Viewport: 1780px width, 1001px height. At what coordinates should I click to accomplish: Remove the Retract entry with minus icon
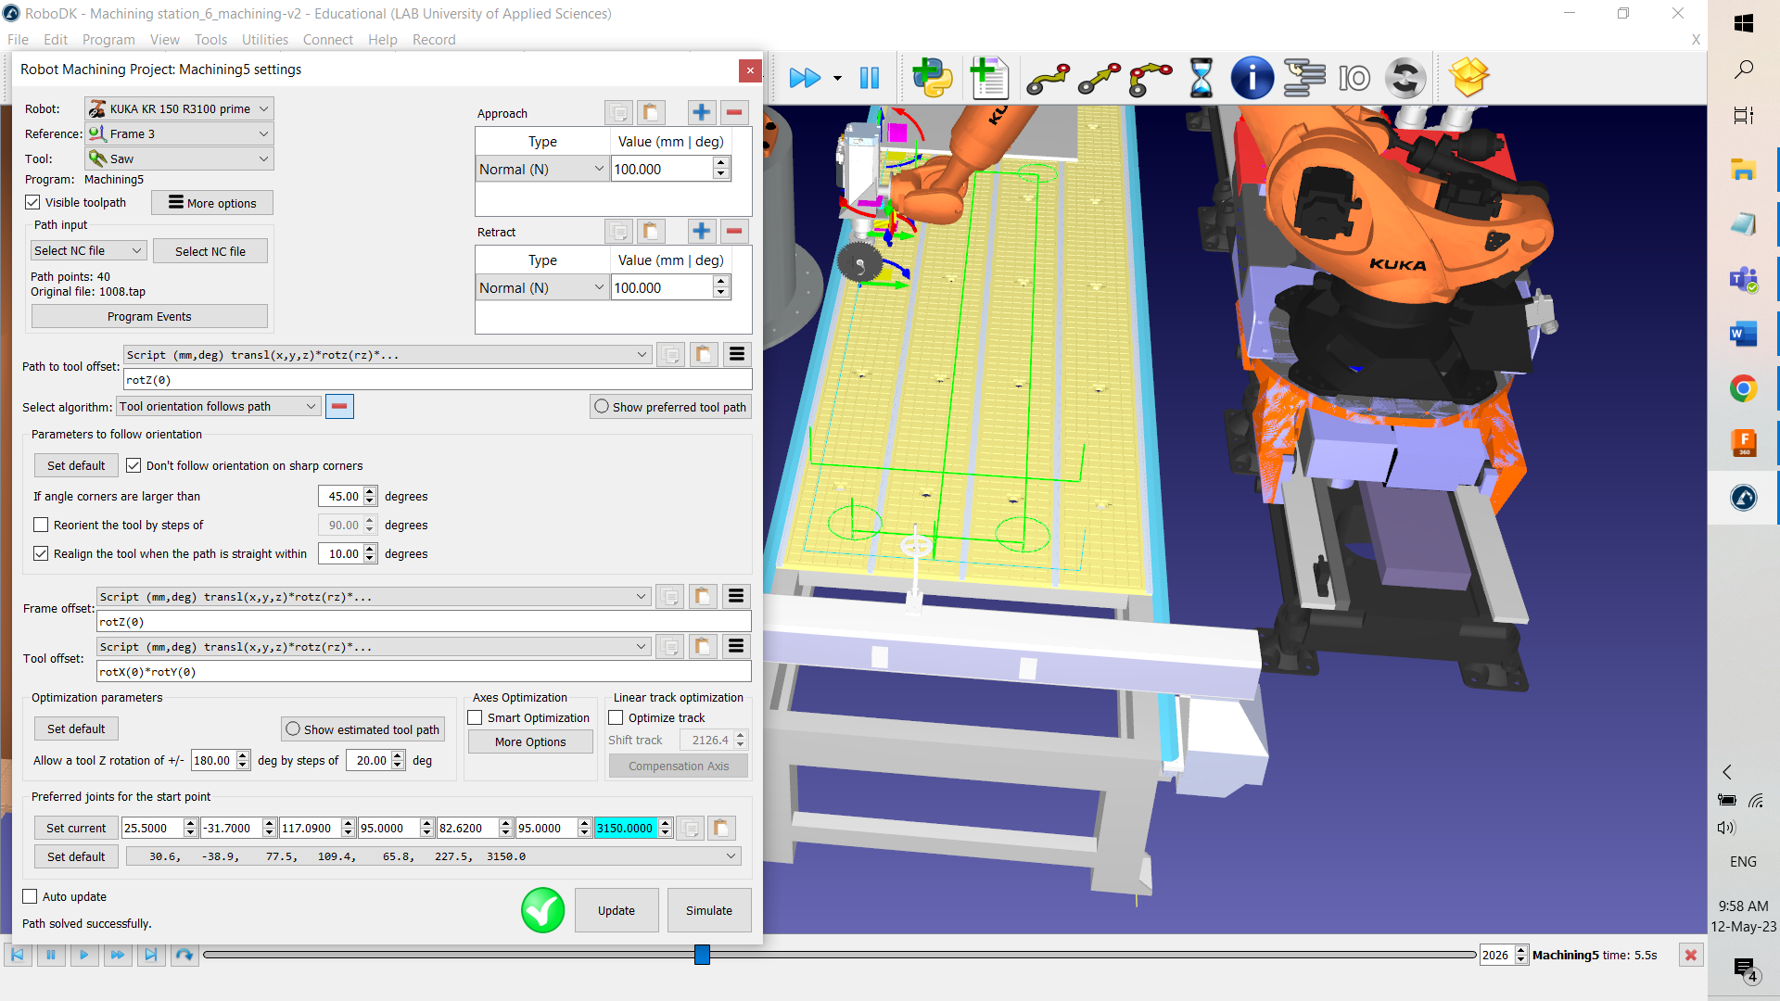734,232
